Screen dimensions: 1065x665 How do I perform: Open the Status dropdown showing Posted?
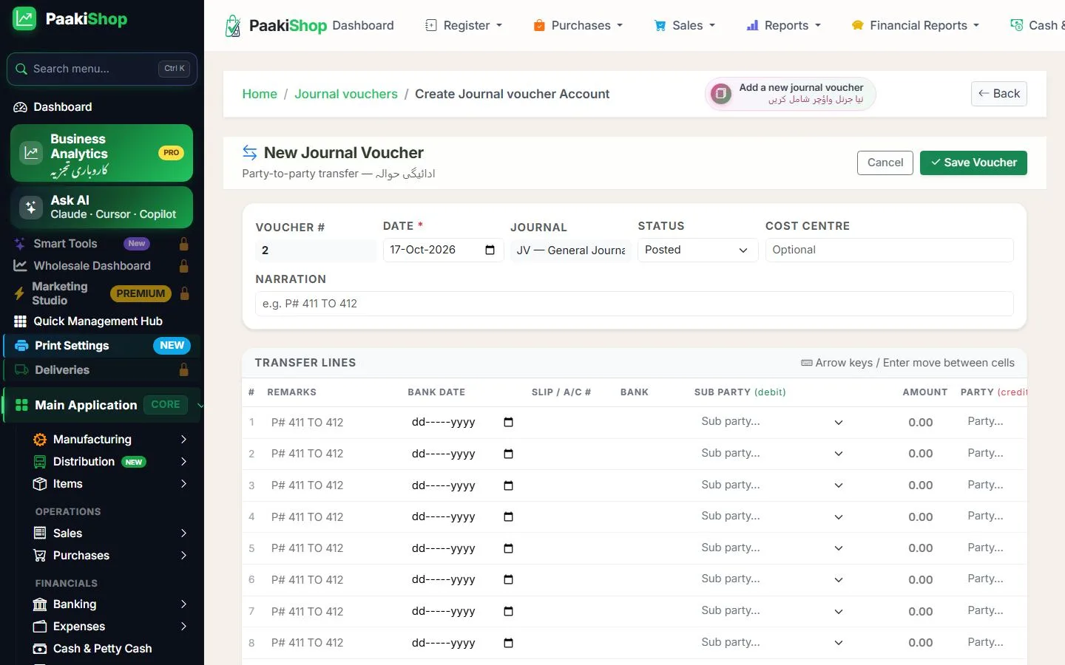click(697, 250)
